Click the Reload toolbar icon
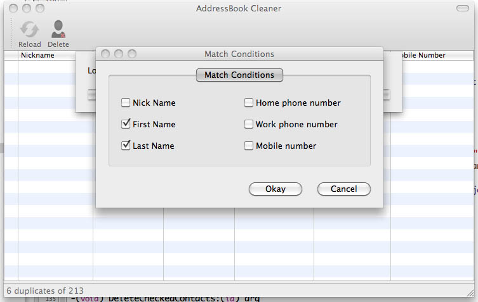 coord(29,30)
